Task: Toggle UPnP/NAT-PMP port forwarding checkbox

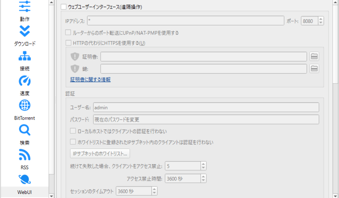Action: click(68, 33)
